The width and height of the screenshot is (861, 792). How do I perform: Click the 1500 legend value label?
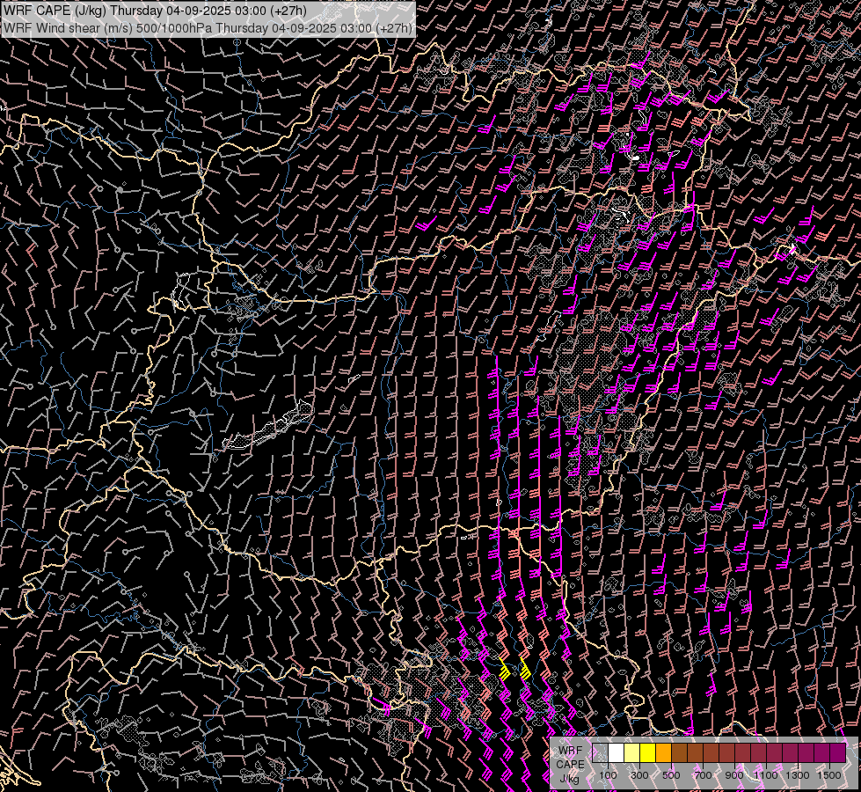tap(829, 775)
